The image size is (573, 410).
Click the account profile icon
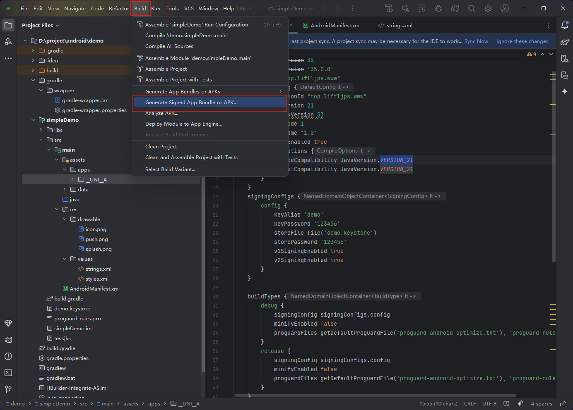pos(505,8)
